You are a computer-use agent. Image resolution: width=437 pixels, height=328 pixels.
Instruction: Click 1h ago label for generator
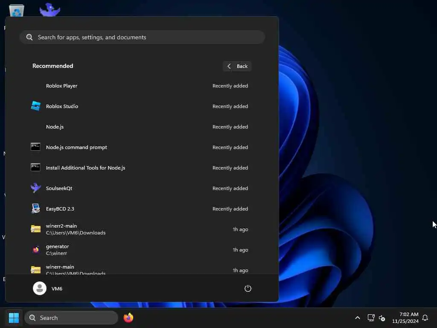(241, 250)
